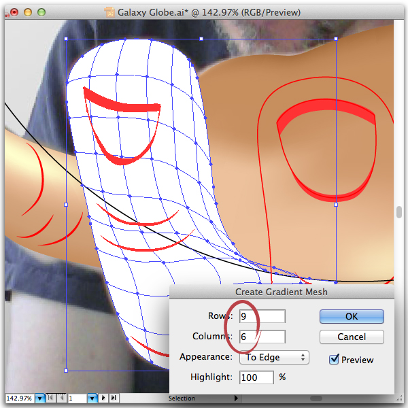
Task: Click OK in Create Gradient Mesh dialog
Action: click(352, 316)
